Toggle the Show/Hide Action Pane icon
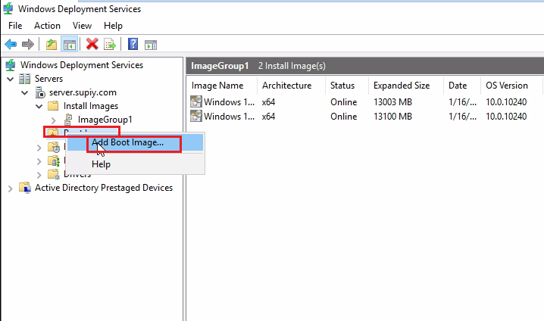 (151, 45)
